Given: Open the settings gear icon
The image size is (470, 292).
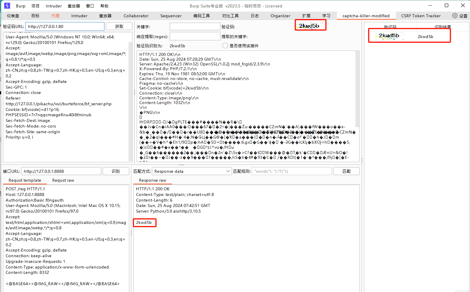Looking at the screenshot, I should coord(455,16).
